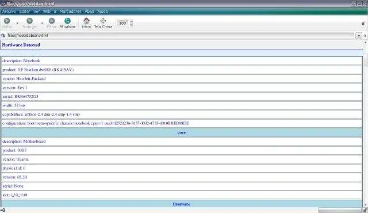Click the Hardware Detected heading
The height and width of the screenshot is (213, 368).
pyautogui.click(x=21, y=45)
